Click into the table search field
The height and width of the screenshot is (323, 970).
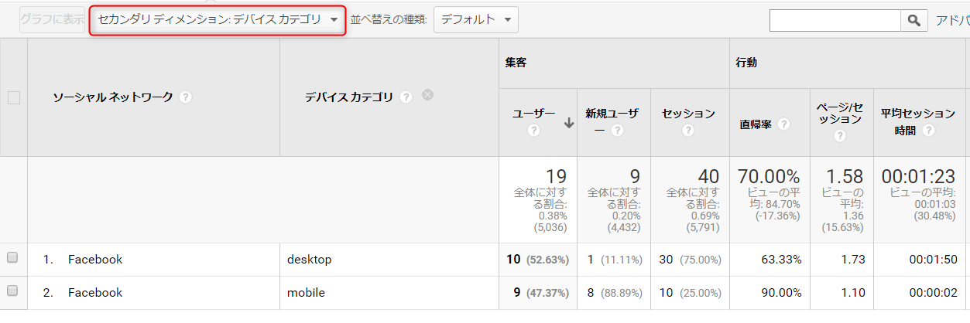click(835, 21)
